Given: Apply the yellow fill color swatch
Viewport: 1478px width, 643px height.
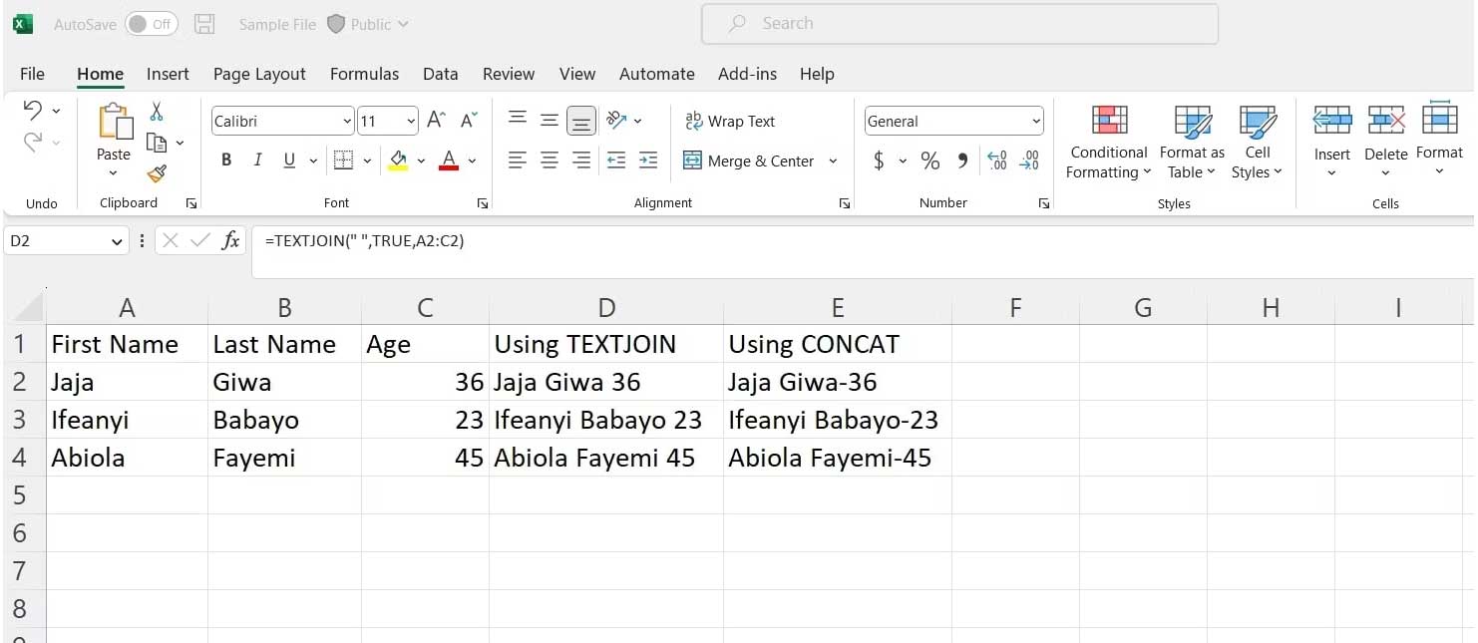Looking at the screenshot, I should pos(398,161).
